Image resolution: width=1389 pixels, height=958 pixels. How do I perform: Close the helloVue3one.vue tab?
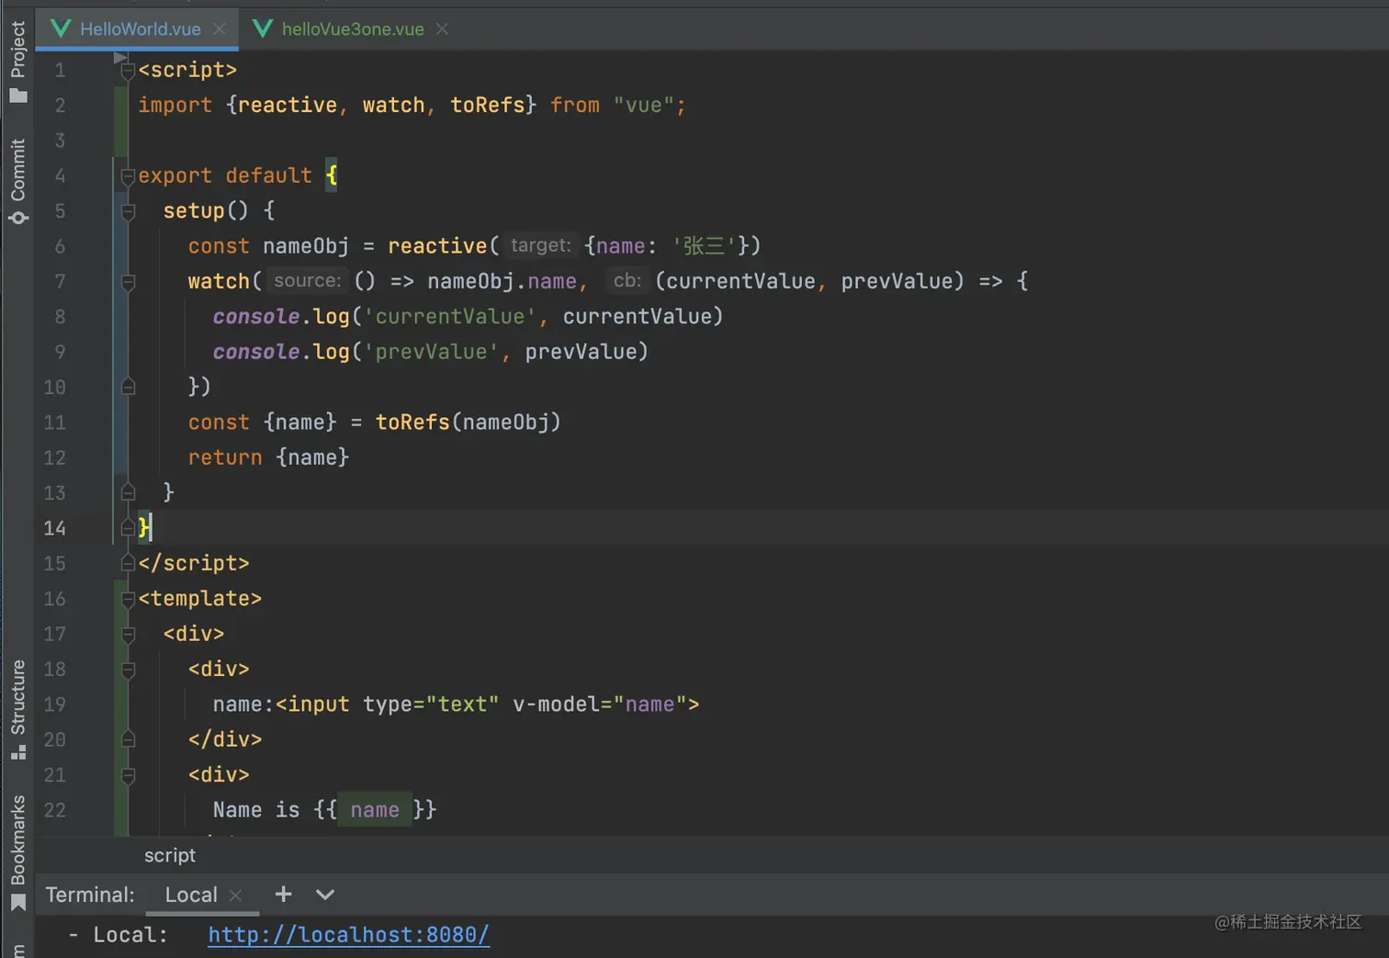click(442, 29)
